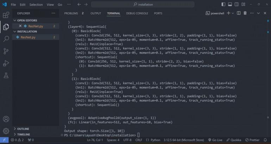Open the Accounts menu icon
The image size is (271, 144).
pos(6,119)
